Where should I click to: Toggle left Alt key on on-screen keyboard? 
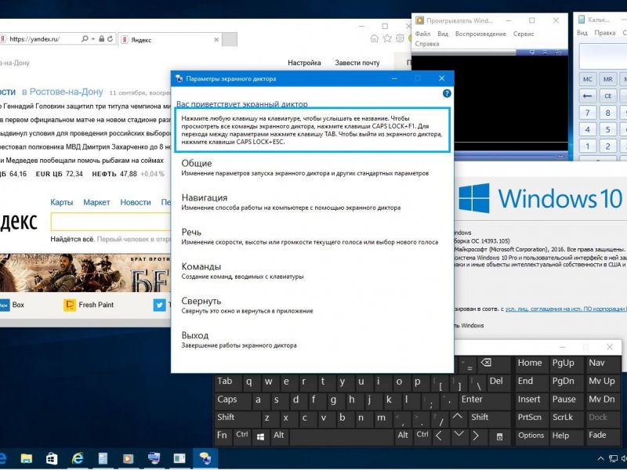(x=279, y=436)
